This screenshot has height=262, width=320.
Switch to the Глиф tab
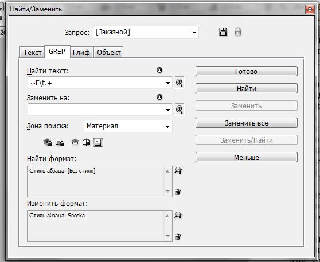(81, 52)
